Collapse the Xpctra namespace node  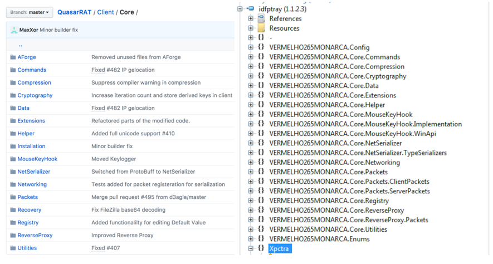(x=250, y=248)
